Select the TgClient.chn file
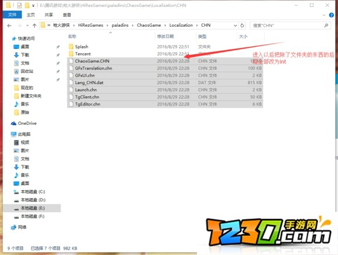Screen dimensions: 338x255 point(165,97)
